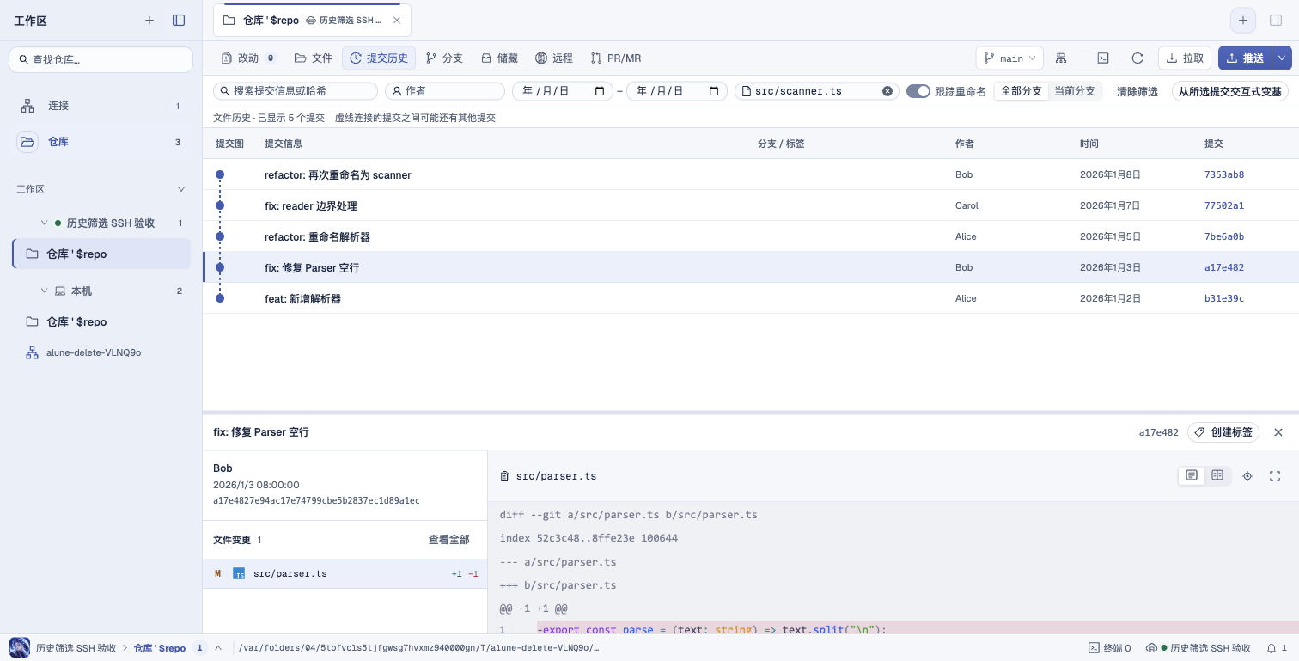Collapse the 本机 group
This screenshot has width=1299, height=661.
click(x=45, y=291)
